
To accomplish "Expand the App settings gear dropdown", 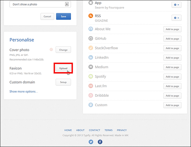I will pos(176,5).
